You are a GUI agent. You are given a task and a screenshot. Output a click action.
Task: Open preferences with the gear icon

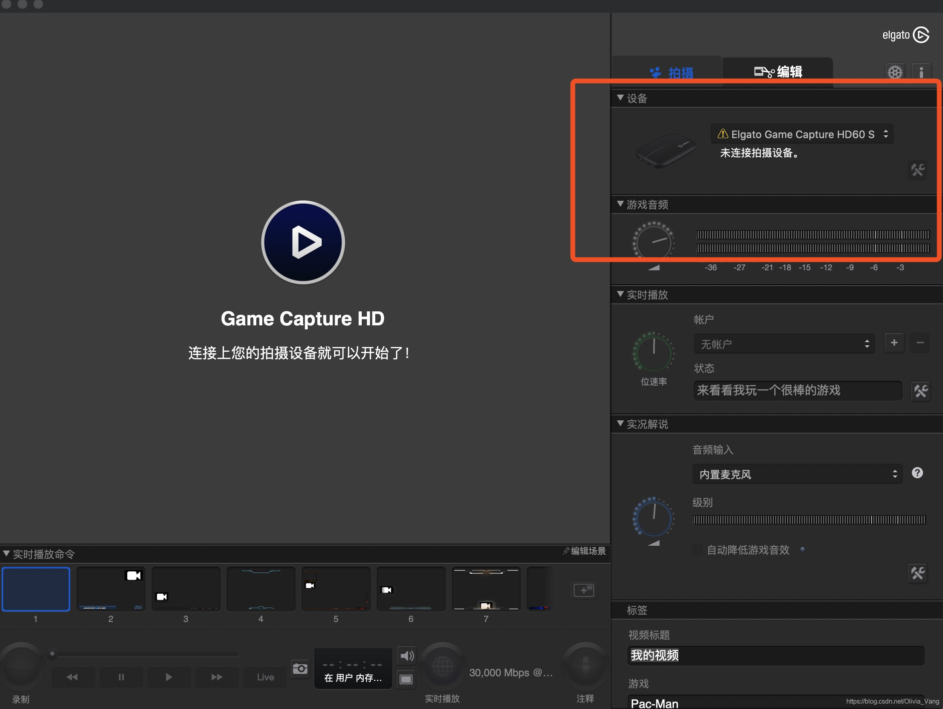coord(895,72)
